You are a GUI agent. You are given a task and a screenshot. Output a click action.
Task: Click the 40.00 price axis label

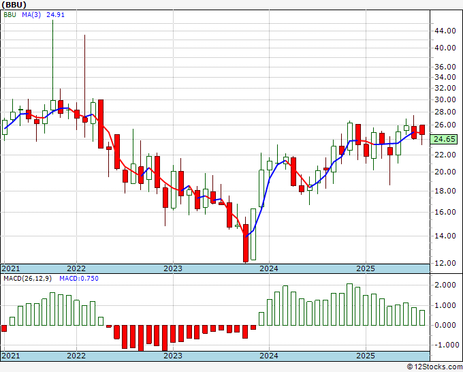(x=445, y=48)
